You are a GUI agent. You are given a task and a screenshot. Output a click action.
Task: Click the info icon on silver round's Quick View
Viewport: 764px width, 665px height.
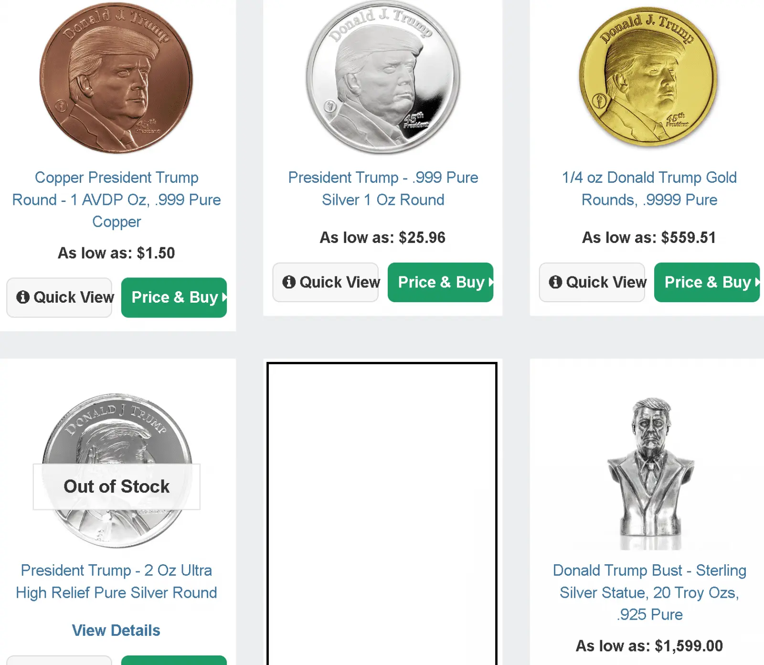(289, 282)
